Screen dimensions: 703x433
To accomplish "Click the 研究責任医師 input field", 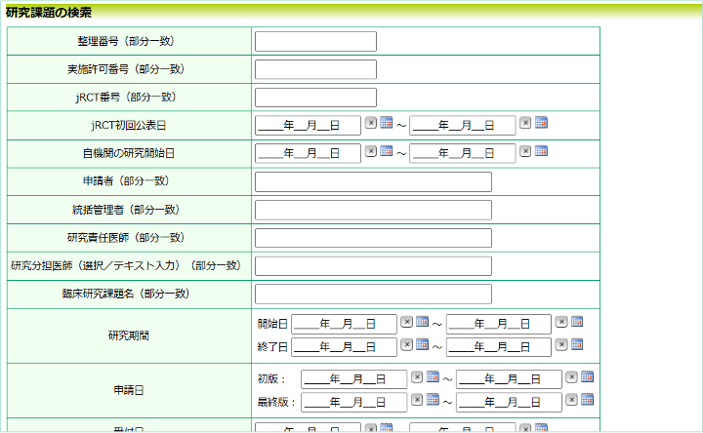I will [x=372, y=239].
